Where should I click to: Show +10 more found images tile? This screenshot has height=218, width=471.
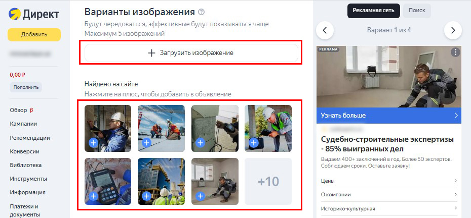click(x=268, y=182)
